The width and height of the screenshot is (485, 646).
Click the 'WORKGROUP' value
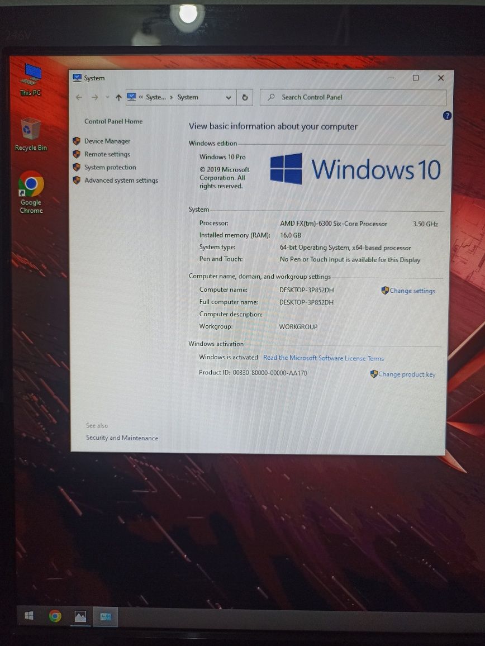pos(298,327)
